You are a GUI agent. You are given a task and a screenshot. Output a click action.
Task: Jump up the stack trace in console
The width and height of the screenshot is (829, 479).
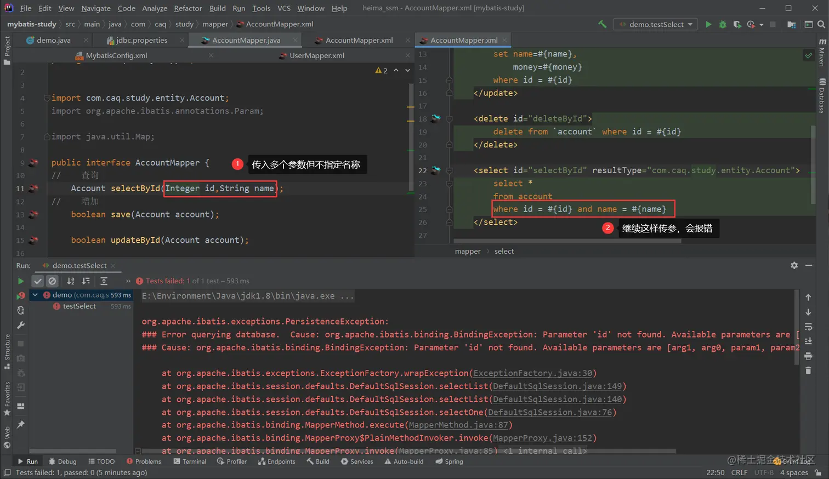[x=808, y=297]
